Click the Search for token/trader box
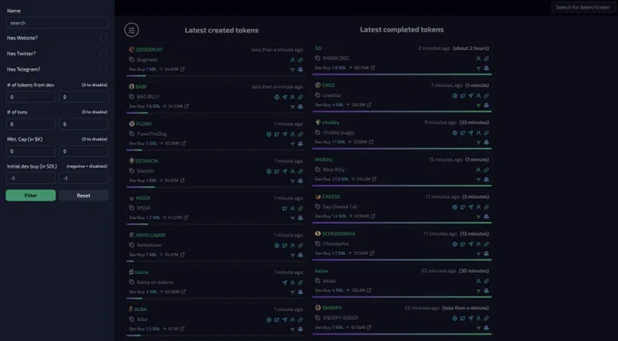The height and width of the screenshot is (341, 618). [583, 7]
